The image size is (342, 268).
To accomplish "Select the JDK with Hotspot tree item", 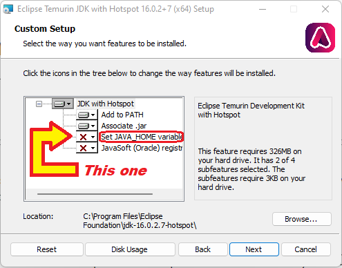I will pos(106,104).
